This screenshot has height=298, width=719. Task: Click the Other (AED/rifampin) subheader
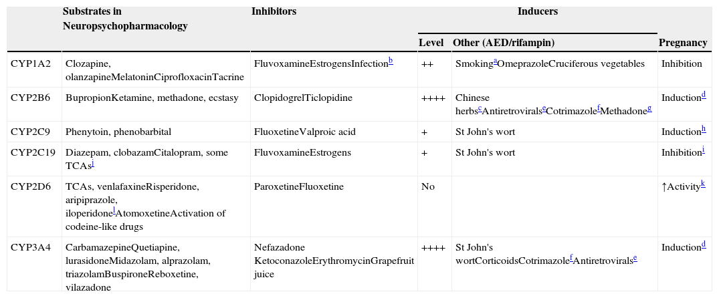[x=504, y=43]
